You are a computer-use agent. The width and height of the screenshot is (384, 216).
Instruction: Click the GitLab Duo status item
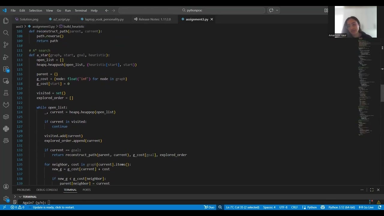pos(209,207)
